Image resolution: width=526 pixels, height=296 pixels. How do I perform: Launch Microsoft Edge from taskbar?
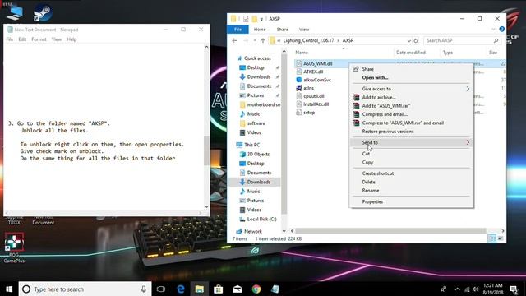coord(181,289)
